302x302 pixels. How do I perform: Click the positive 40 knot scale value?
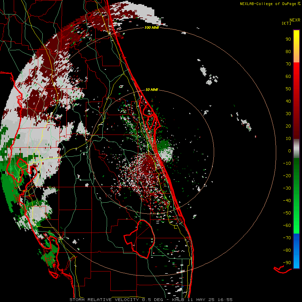click(288, 101)
